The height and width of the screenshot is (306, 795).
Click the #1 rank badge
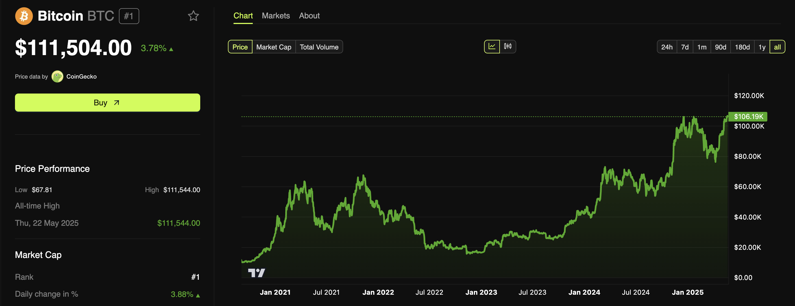tap(129, 16)
